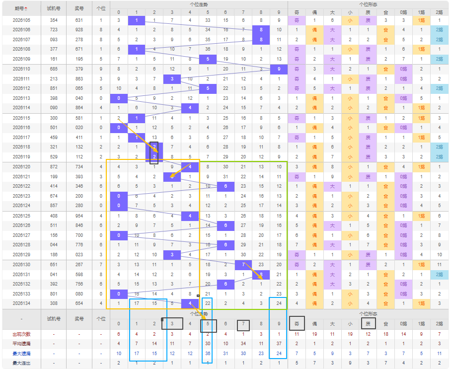The width and height of the screenshot is (450, 369).
Task: Click the boxed 奇 header in bottom section
Action: click(x=297, y=324)
